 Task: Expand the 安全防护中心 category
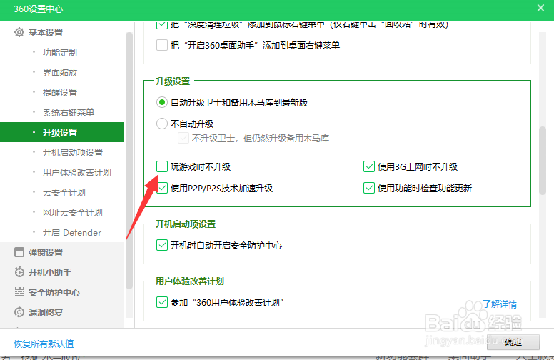[54, 292]
